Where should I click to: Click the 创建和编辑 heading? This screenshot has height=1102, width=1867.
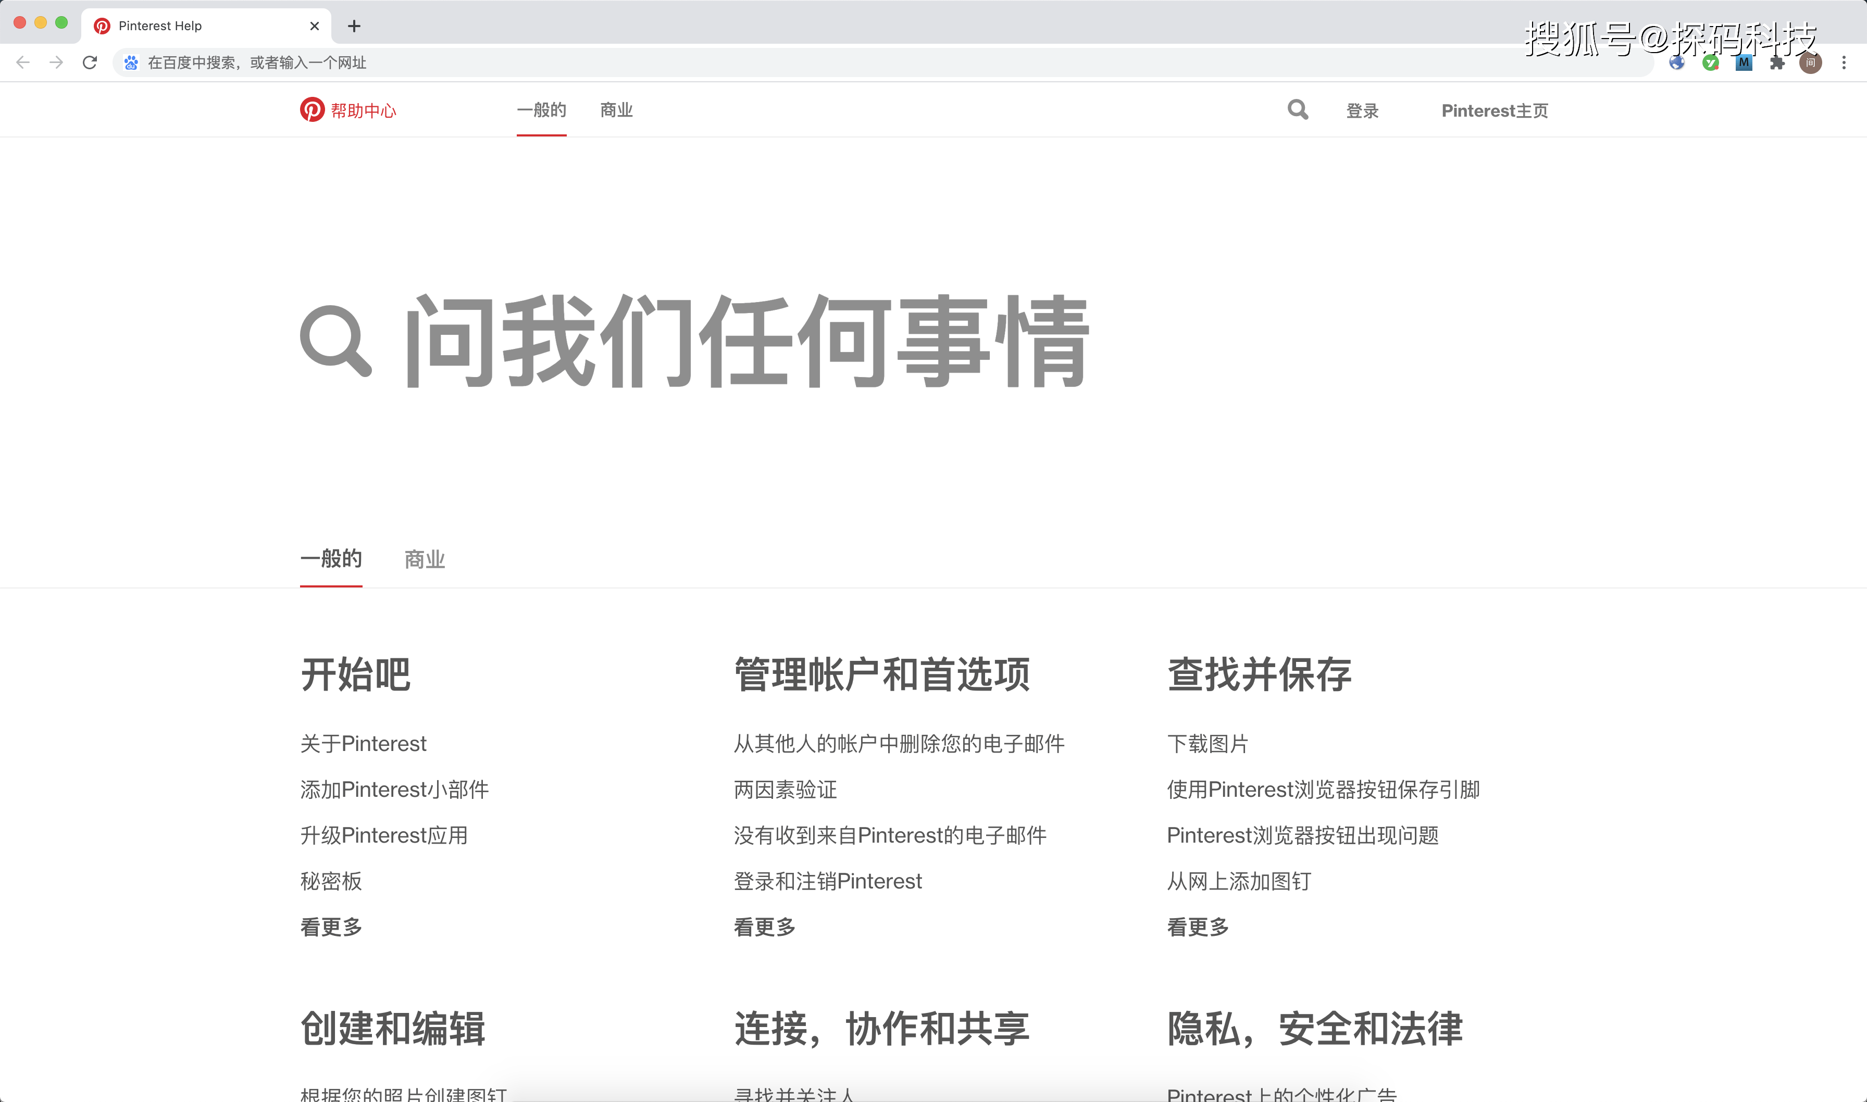pos(393,1029)
